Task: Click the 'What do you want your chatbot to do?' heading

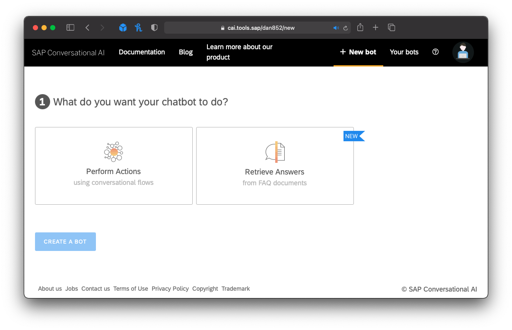Action: (141, 102)
